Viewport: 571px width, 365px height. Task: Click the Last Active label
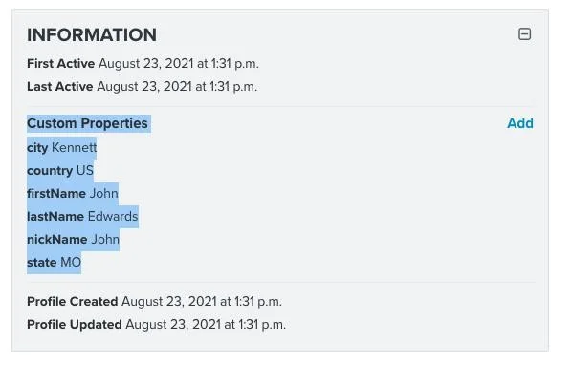pos(59,87)
